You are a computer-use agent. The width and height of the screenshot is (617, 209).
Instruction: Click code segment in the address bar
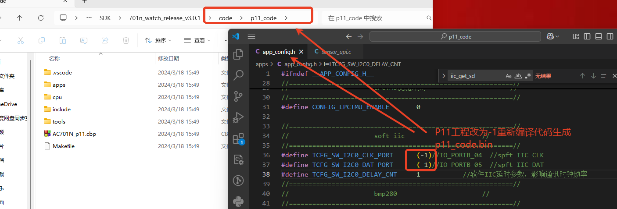click(x=226, y=18)
